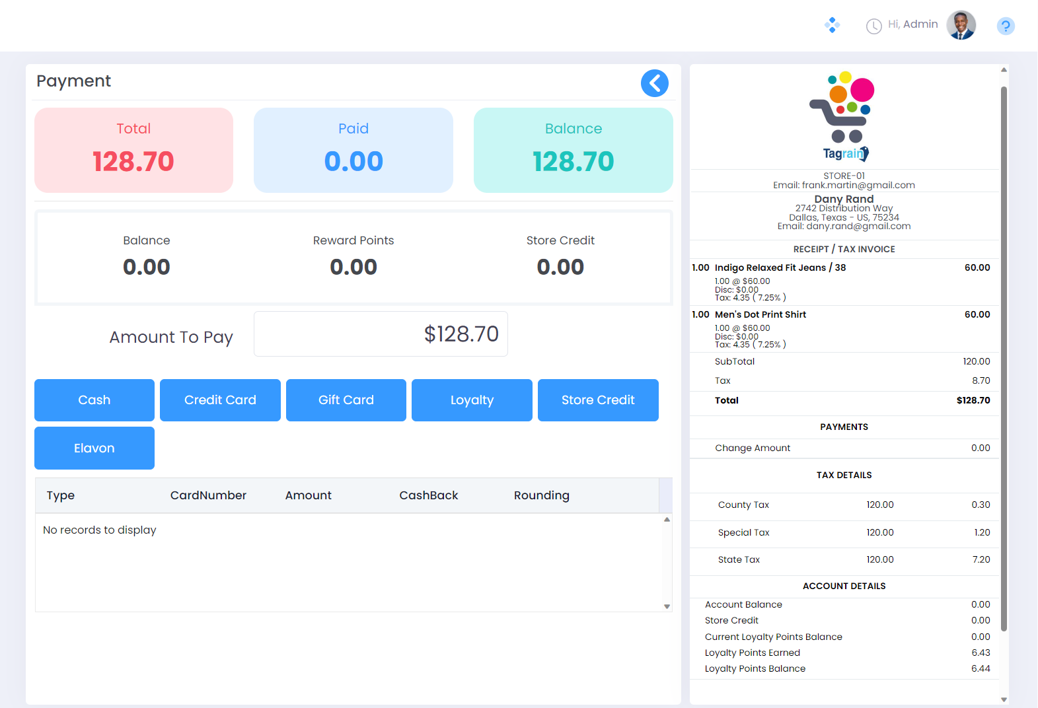Viewport: 1038px width, 708px height.
Task: Choose Gift Card payment option
Action: point(346,400)
